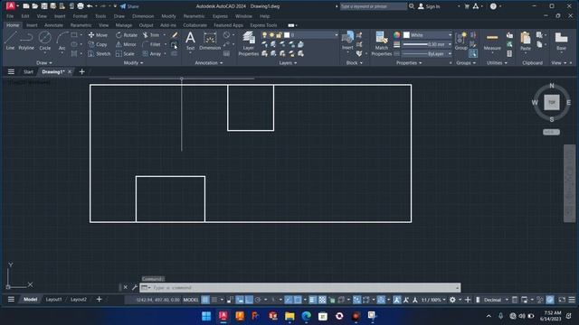Expand the Block panel
This screenshot has height=325, width=579.
point(354,63)
